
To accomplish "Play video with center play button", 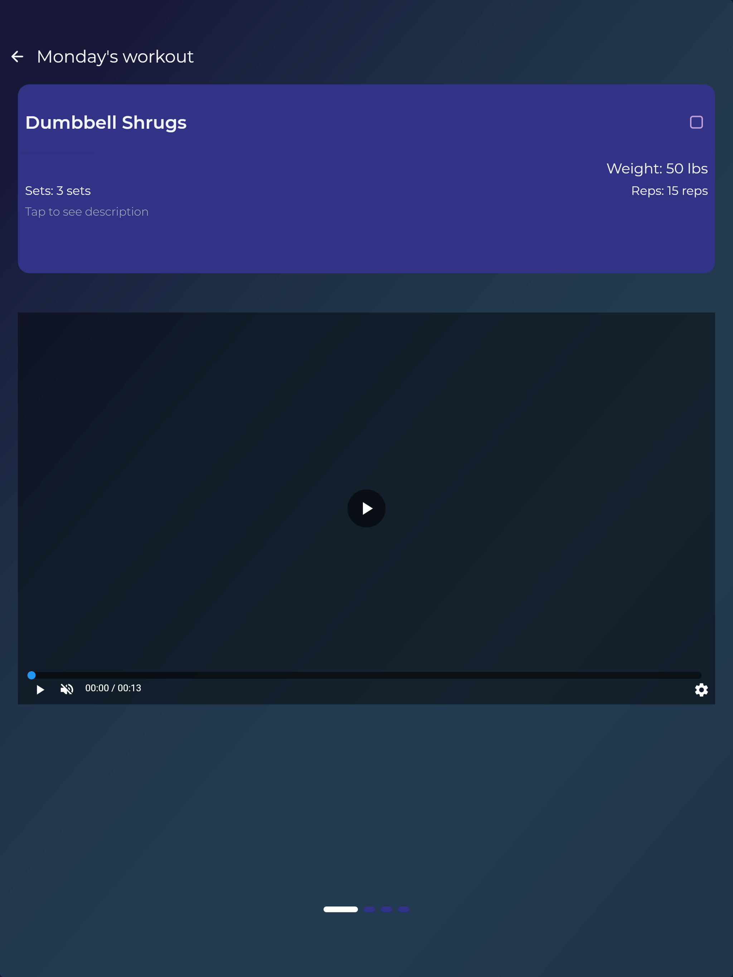I will pyautogui.click(x=366, y=509).
